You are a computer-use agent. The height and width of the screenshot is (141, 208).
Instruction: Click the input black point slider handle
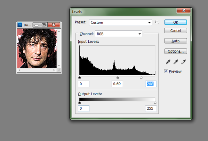[x=79, y=78]
